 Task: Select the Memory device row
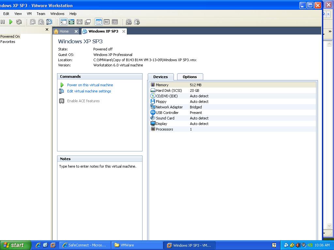[233, 85]
